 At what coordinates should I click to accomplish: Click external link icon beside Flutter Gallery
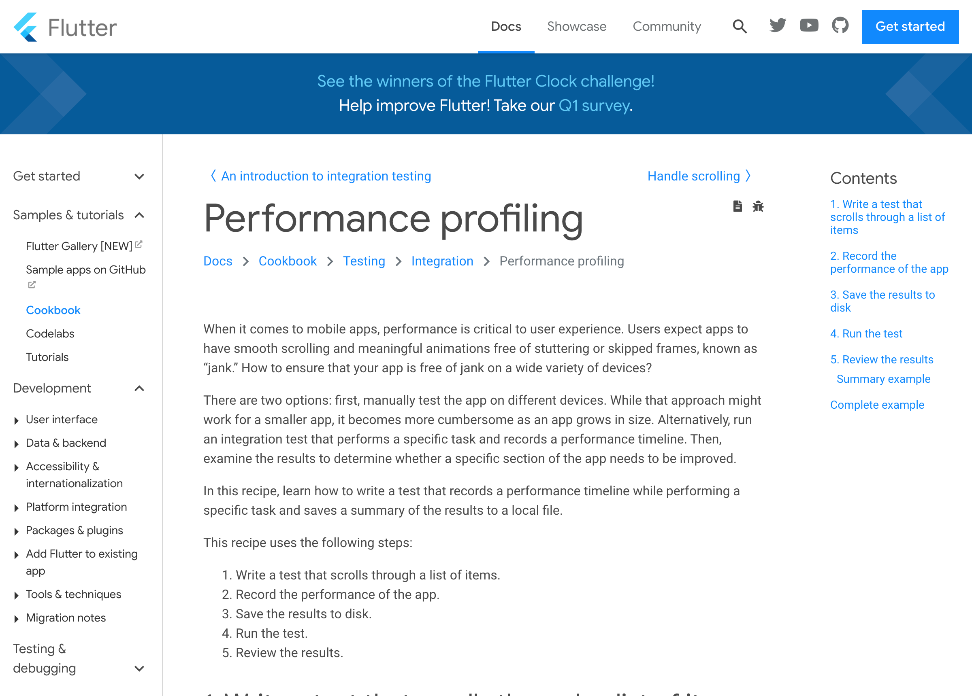coord(139,244)
